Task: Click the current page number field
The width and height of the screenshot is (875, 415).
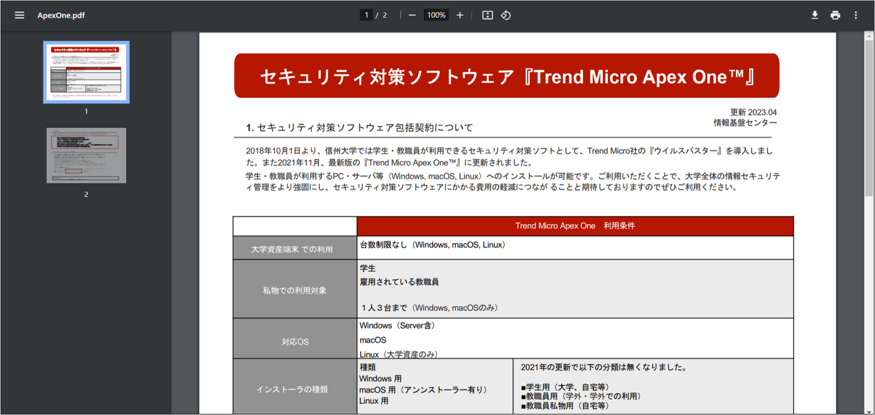Action: [366, 15]
